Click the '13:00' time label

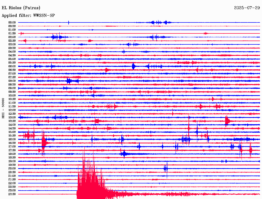tap(12, 118)
